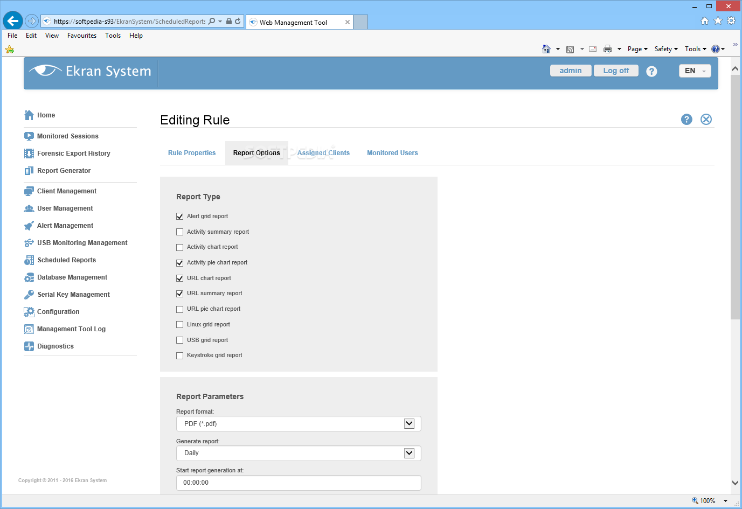742x509 pixels.
Task: Click the refresh icon in address bar
Action: pyautogui.click(x=238, y=22)
